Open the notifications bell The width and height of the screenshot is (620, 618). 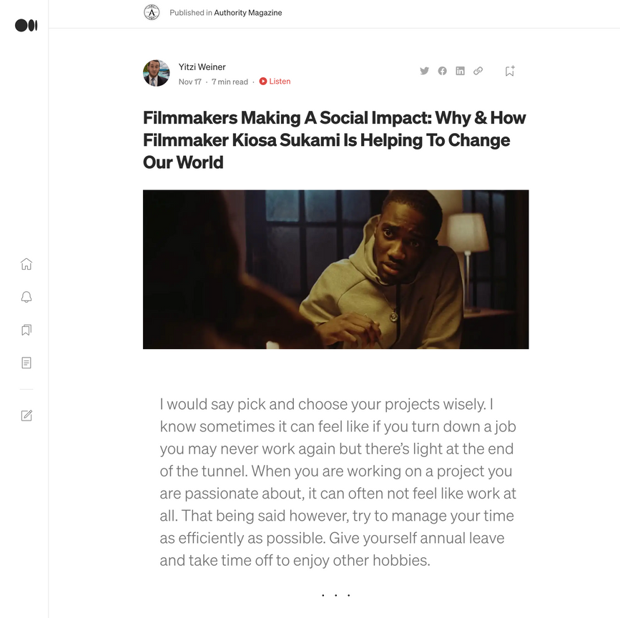click(x=26, y=297)
